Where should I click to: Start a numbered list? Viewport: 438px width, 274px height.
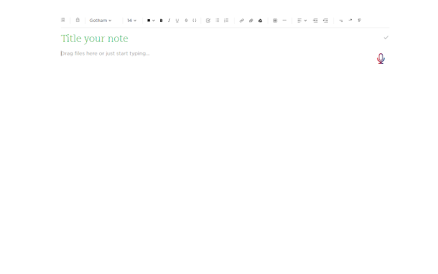(x=227, y=21)
